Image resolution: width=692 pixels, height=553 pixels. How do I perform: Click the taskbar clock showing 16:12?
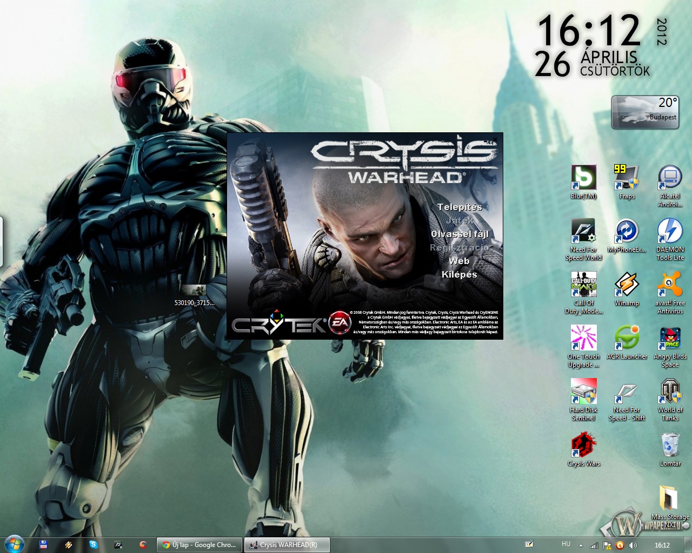662,545
